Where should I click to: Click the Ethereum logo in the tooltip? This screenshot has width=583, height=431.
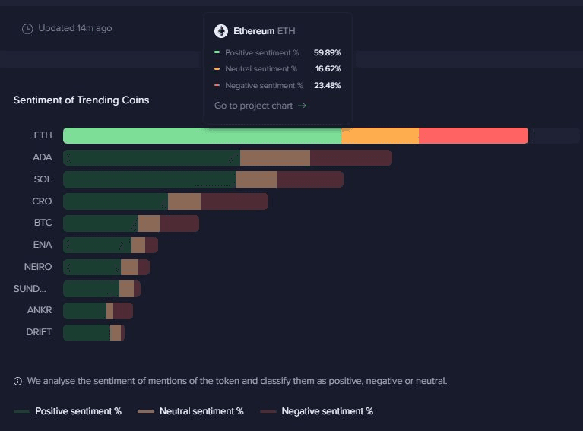tap(221, 31)
